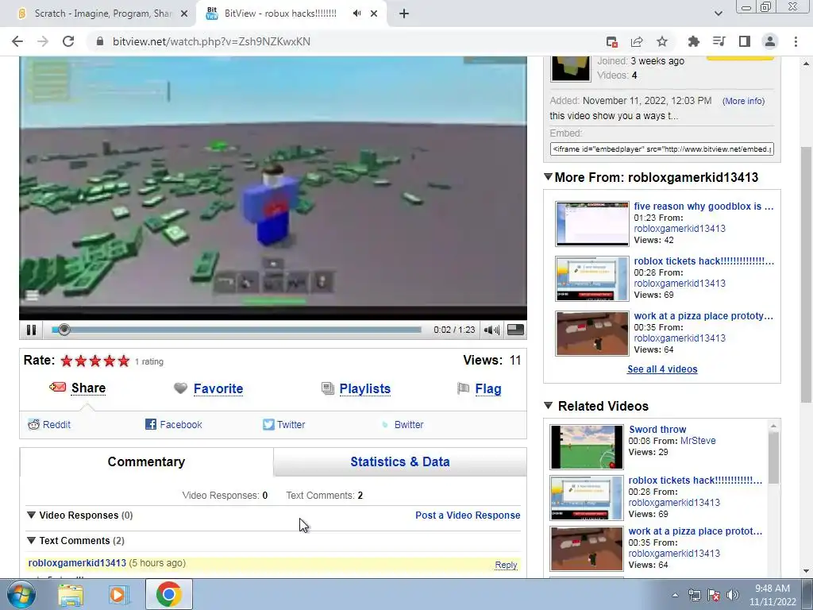Click the Playlists icon
This screenshot has height=610, width=813.
(328, 388)
